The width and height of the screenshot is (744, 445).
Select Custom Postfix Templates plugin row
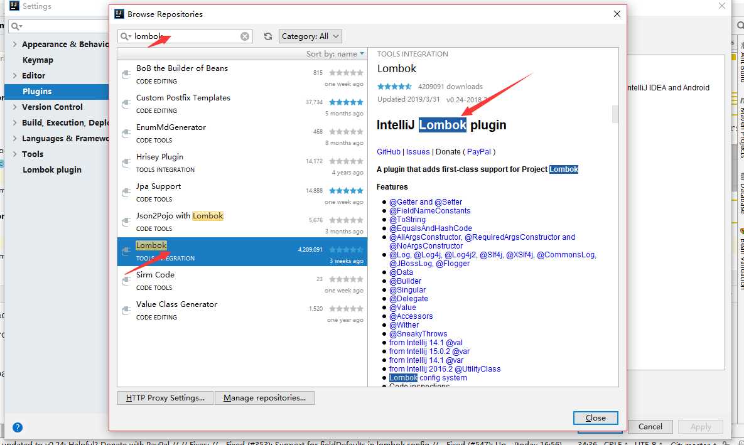(242, 104)
